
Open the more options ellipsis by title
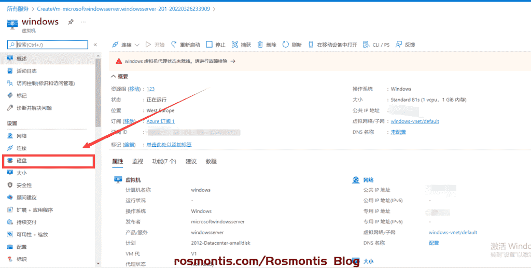tap(83, 22)
